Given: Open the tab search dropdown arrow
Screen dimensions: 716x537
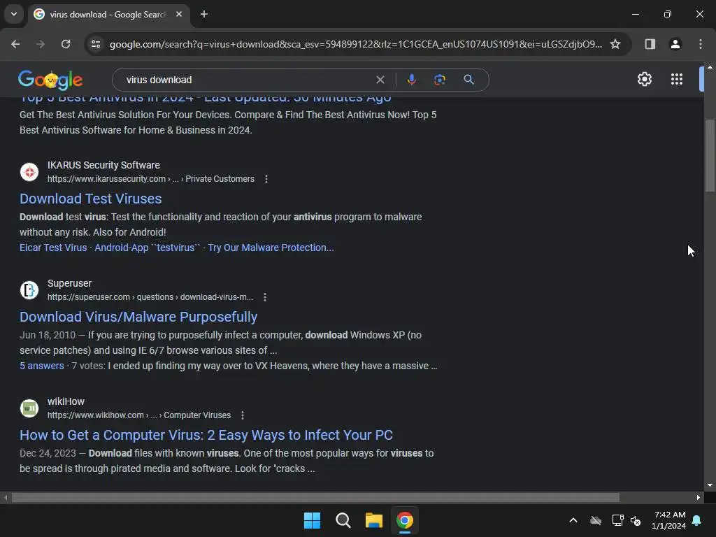Looking at the screenshot, I should pyautogui.click(x=14, y=14).
